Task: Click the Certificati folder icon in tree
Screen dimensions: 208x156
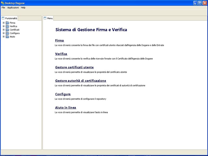Action: coord(8,30)
